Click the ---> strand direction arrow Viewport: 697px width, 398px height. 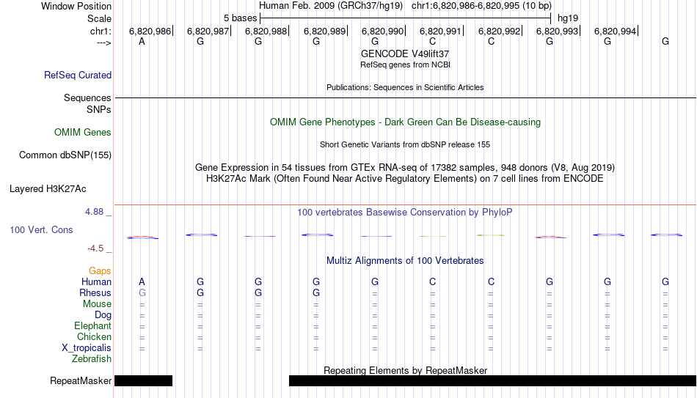103,43
